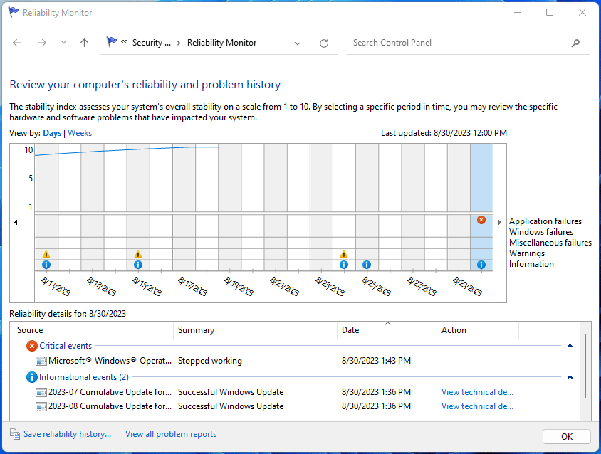The width and height of the screenshot is (601, 454).
Task: Click icon beside 2023-08 Cumulative Update row
Action: click(x=41, y=406)
